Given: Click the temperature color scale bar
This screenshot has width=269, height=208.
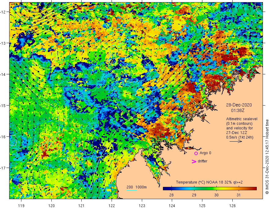Looking at the screenshot, I should tap(210, 189).
